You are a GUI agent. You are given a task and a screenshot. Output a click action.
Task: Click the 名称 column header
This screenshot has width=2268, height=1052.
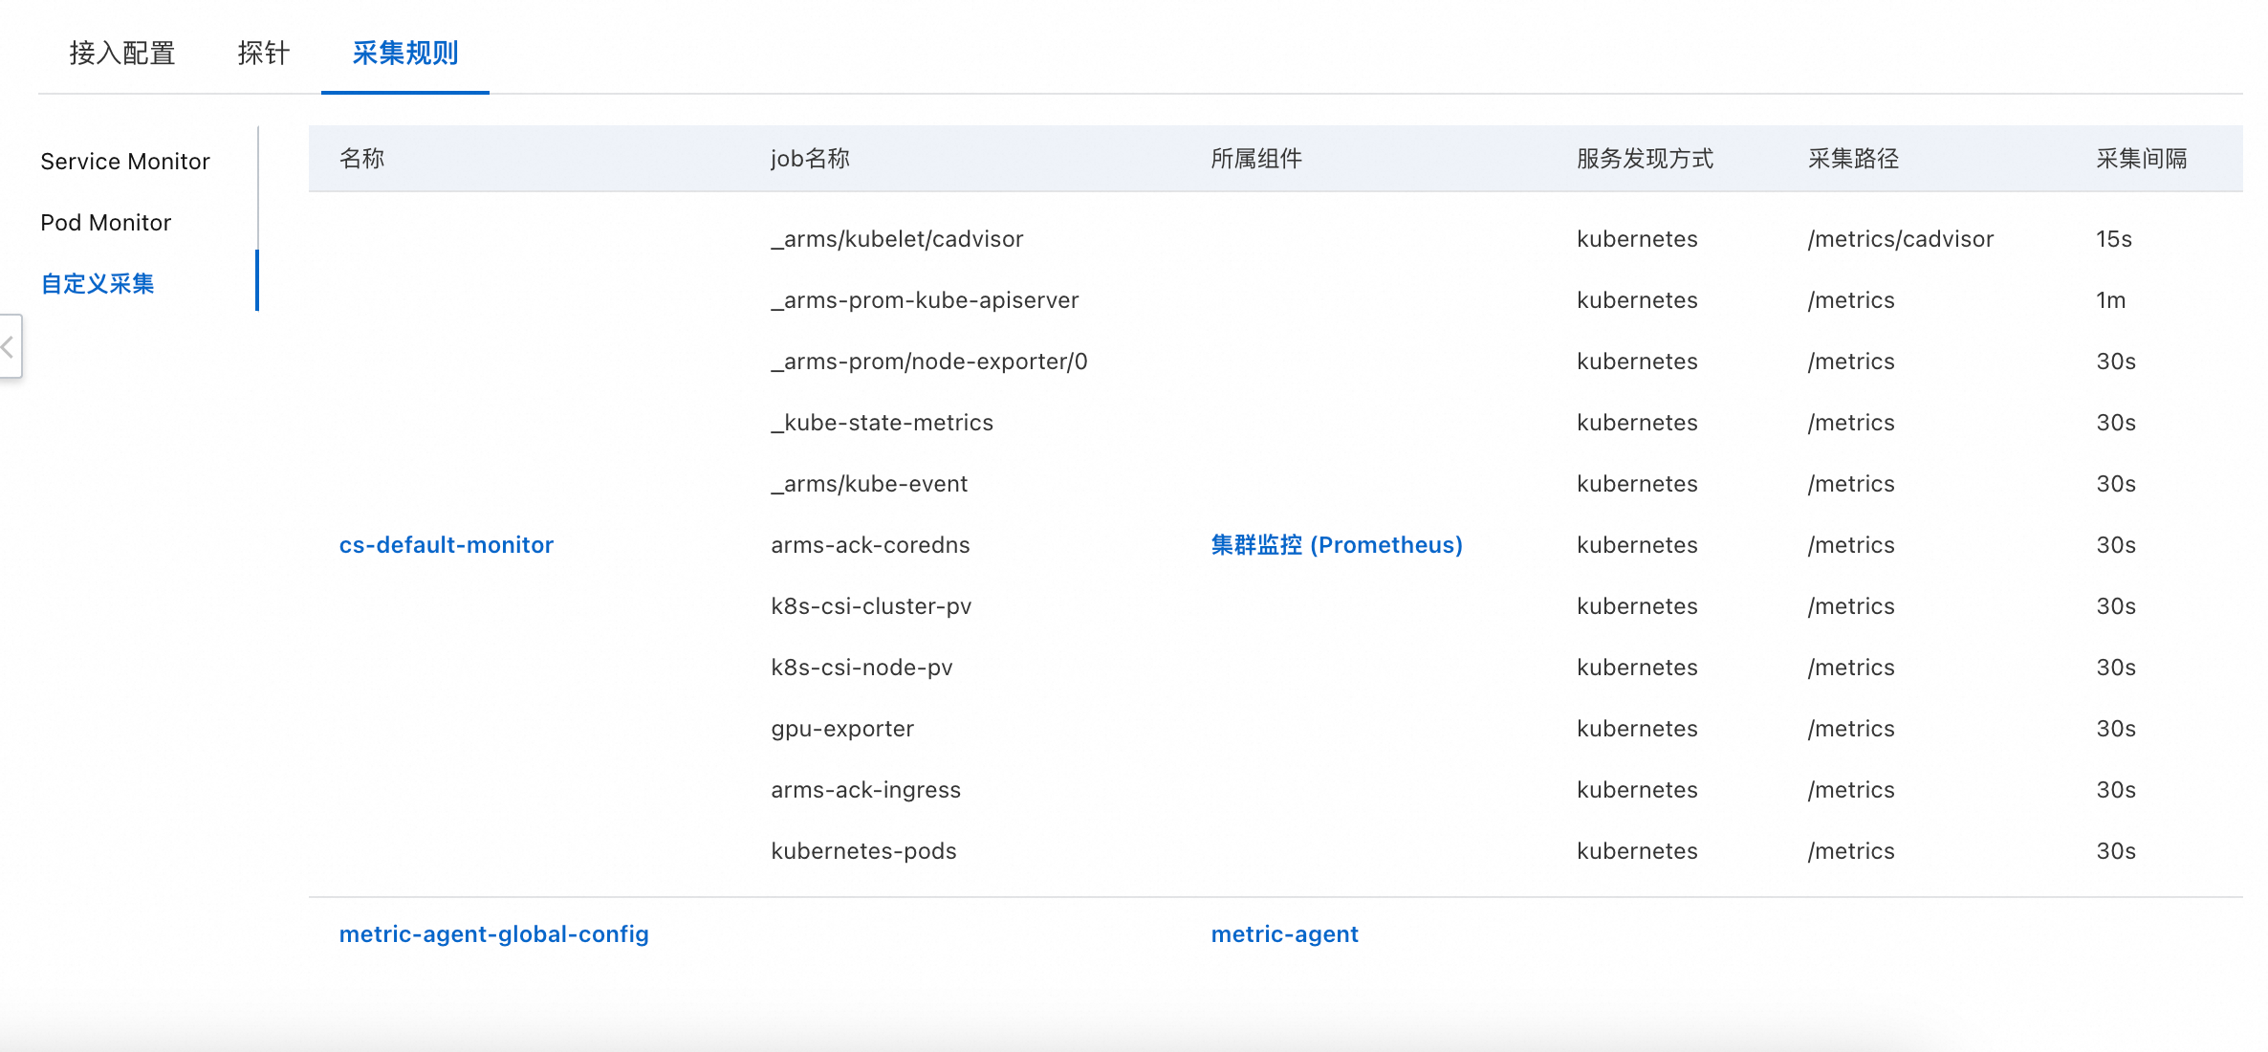point(362,159)
